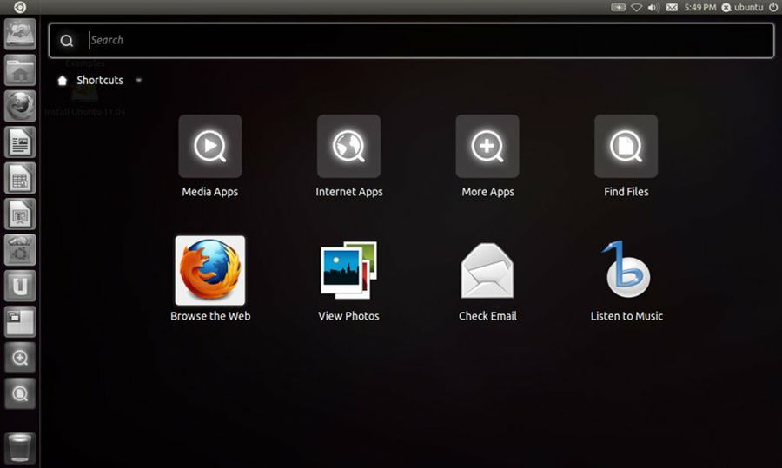Expand the Shortcuts dropdown arrow

[139, 81]
